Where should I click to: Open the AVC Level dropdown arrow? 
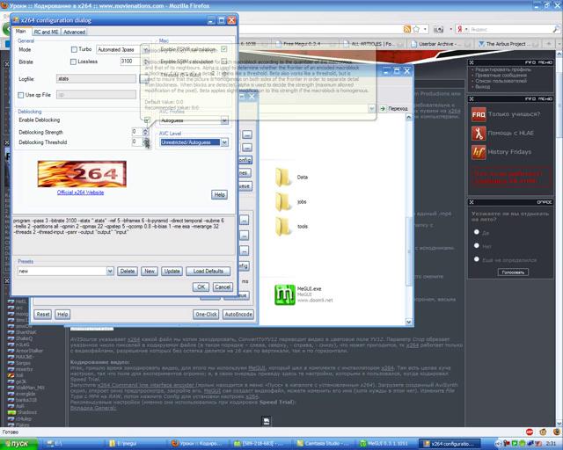(224, 142)
